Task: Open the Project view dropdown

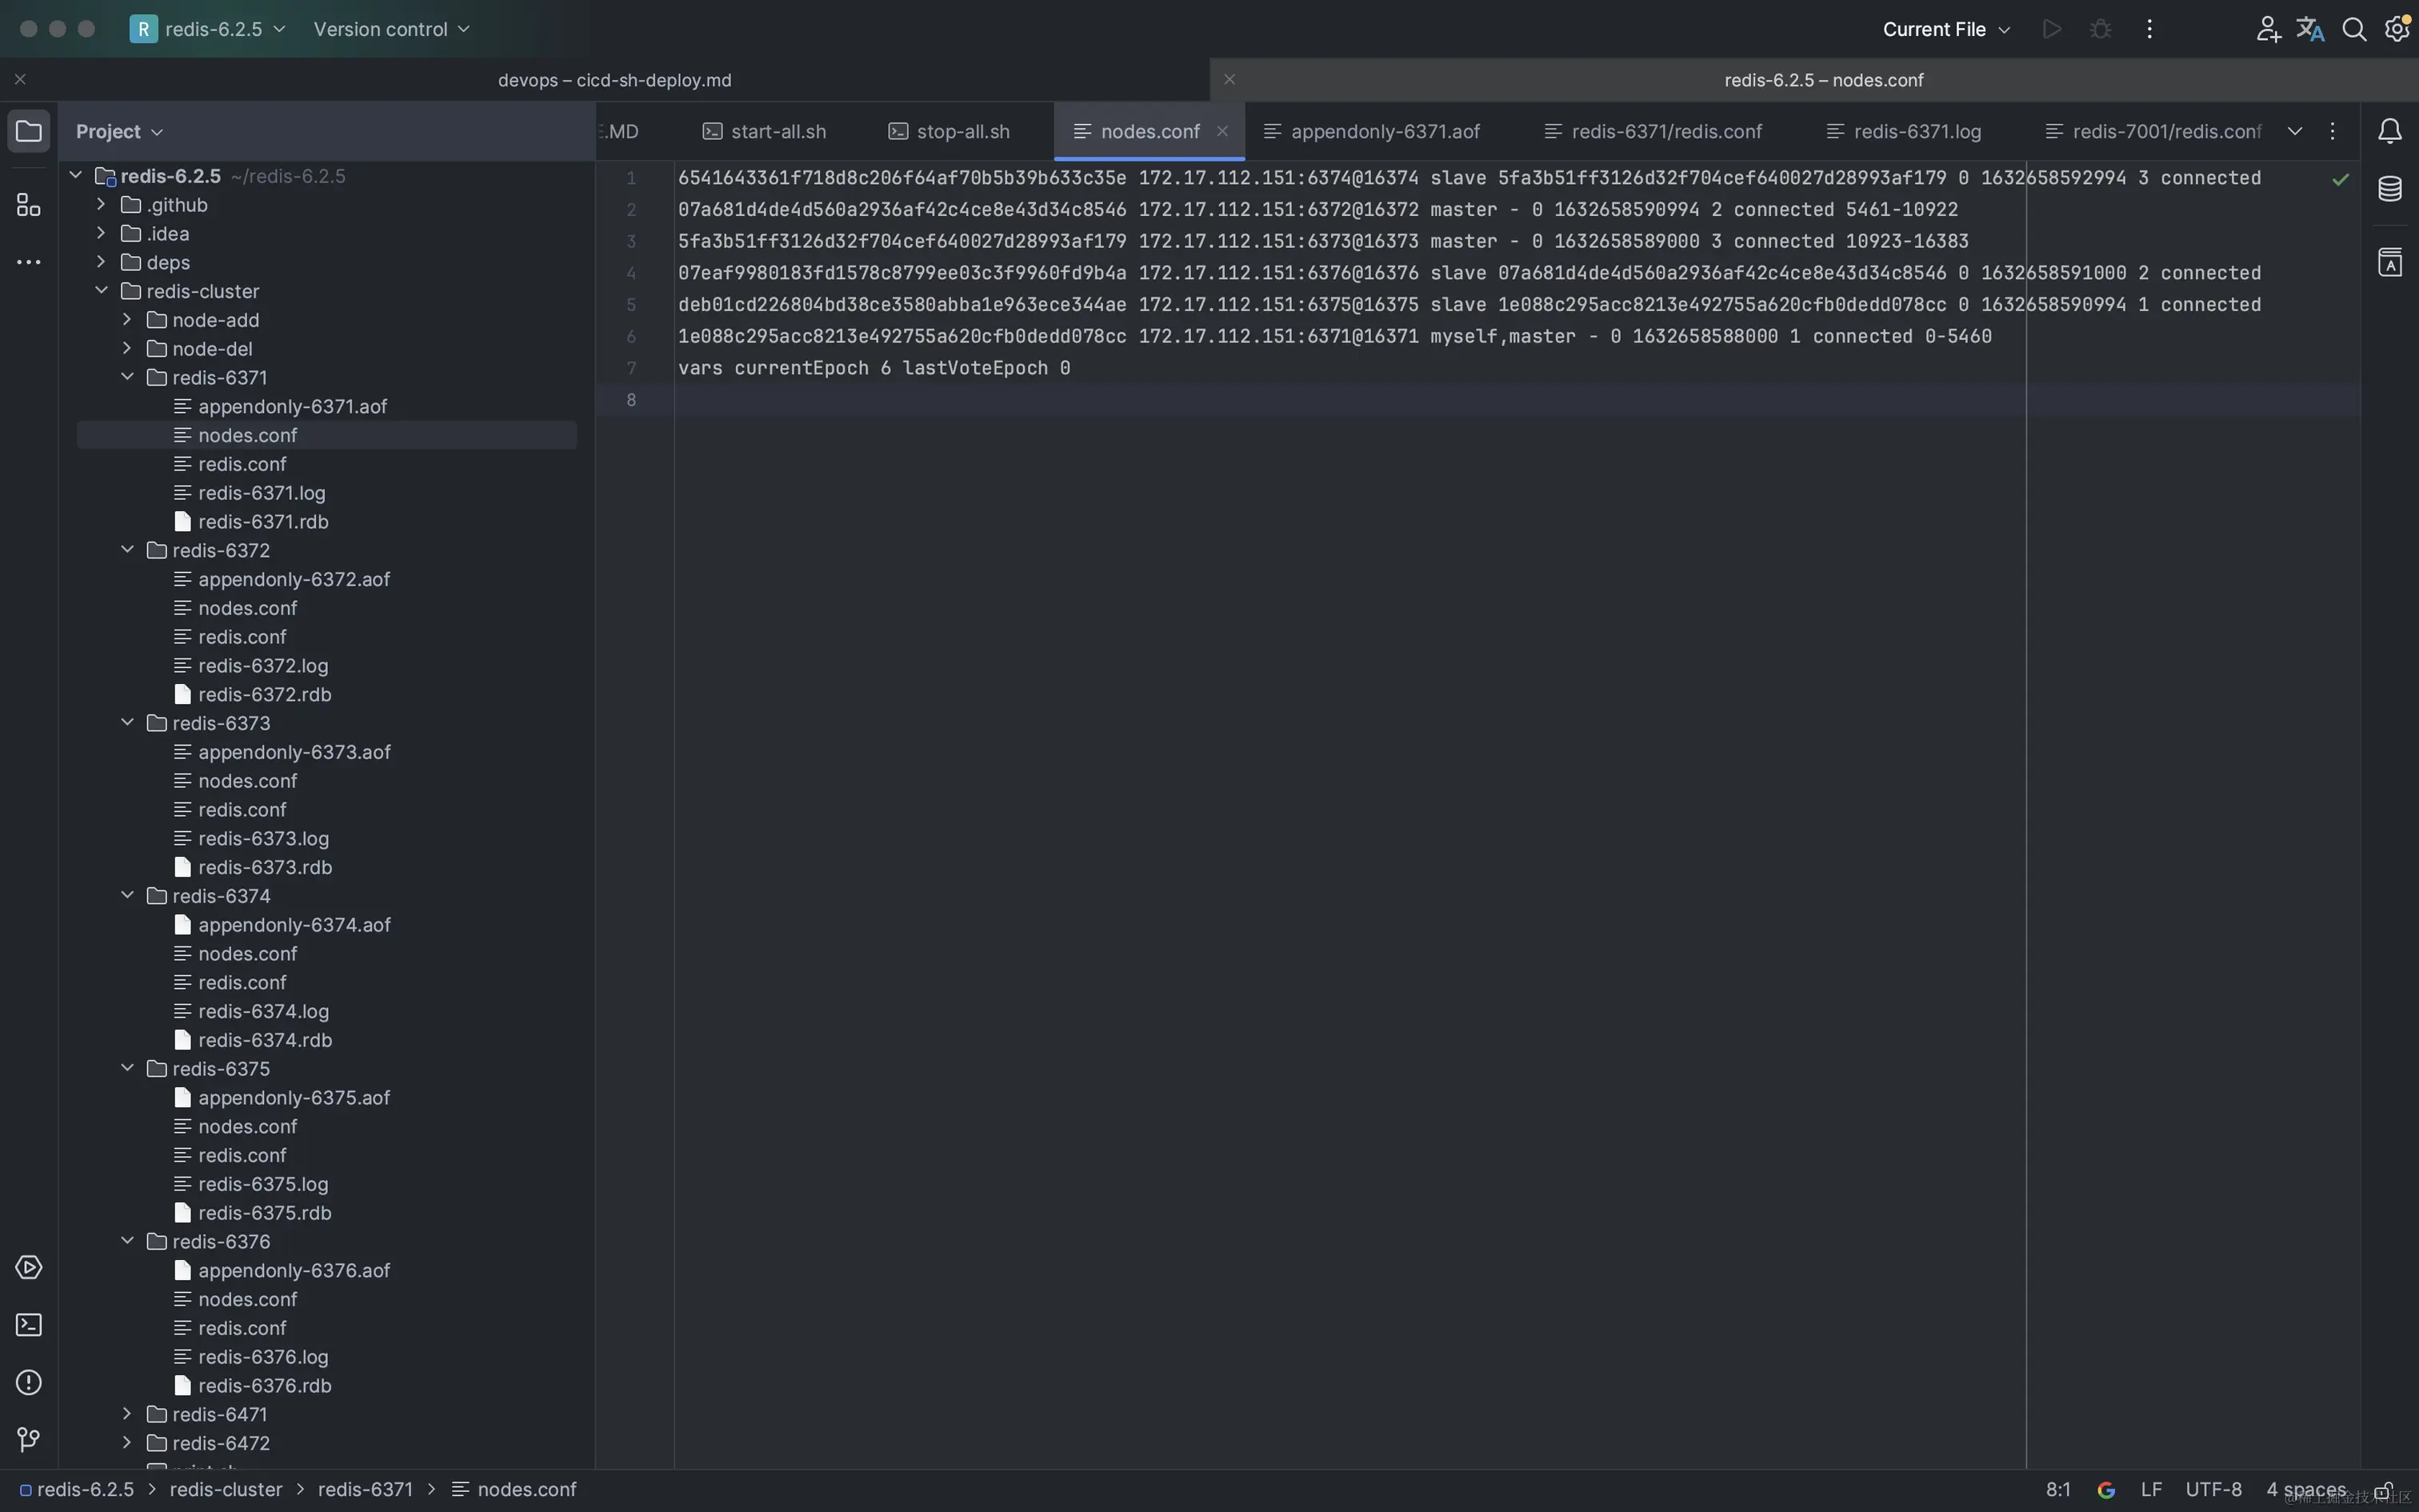Action: coord(119,131)
